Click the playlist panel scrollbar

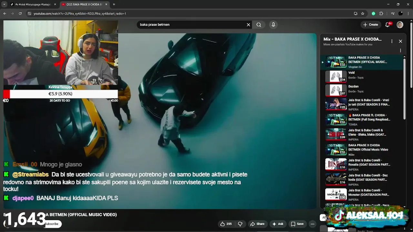coord(404,89)
